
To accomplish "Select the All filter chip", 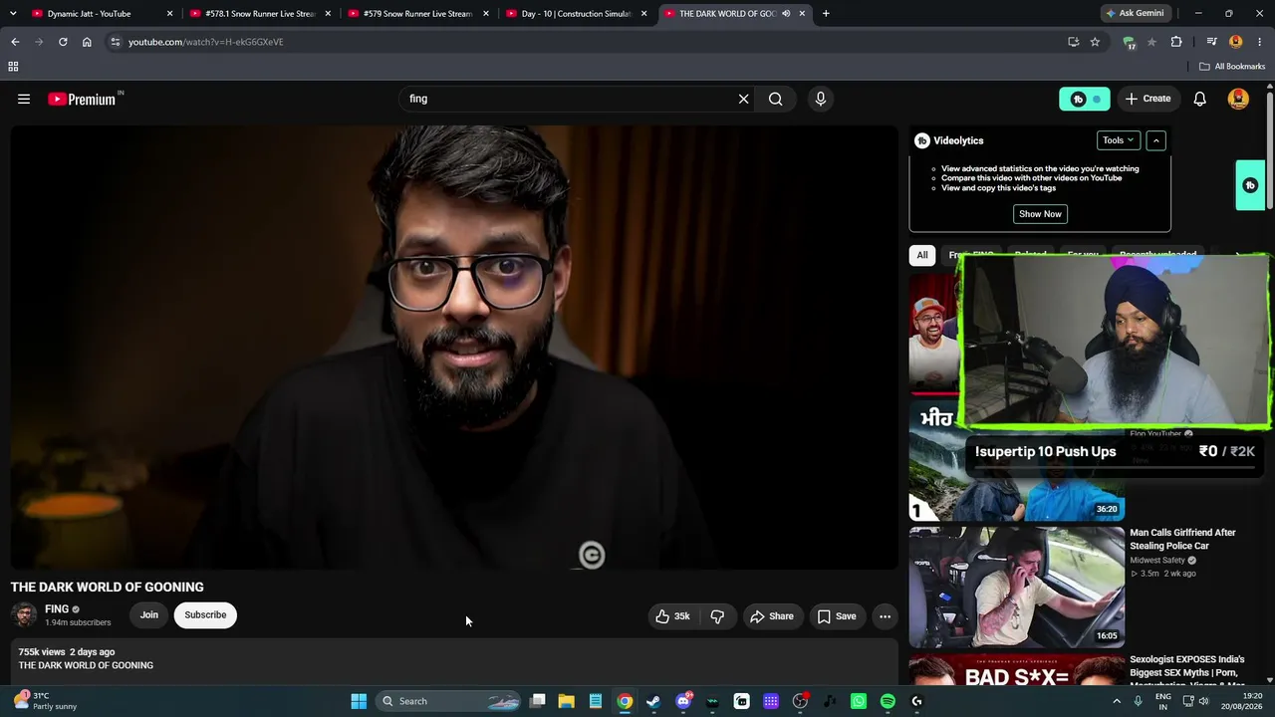I will click(x=922, y=255).
